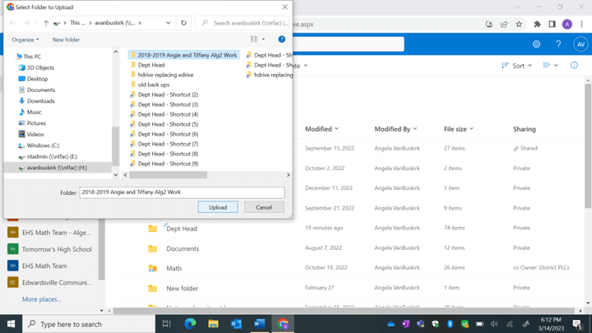Expand the Modified By column options
The width and height of the screenshot is (592, 333).
click(x=395, y=129)
